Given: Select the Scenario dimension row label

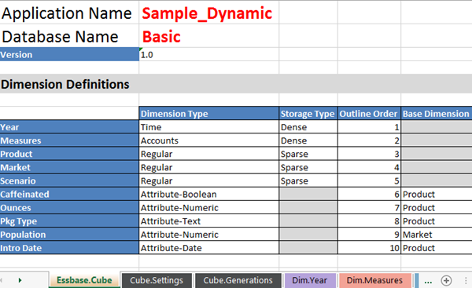Looking at the screenshot, I should (x=69, y=180).
